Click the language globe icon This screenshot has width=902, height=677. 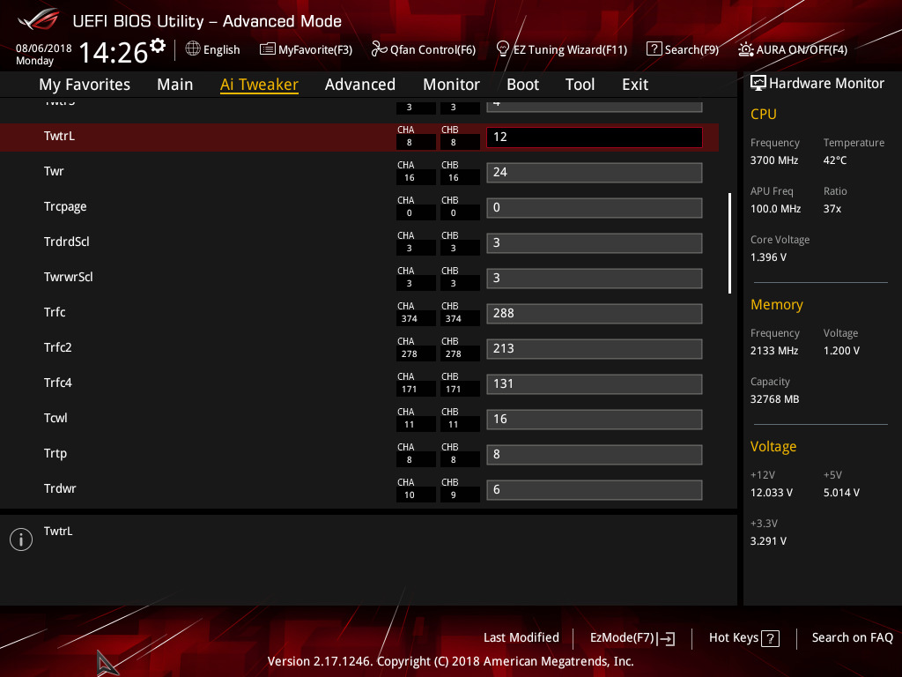pos(193,49)
